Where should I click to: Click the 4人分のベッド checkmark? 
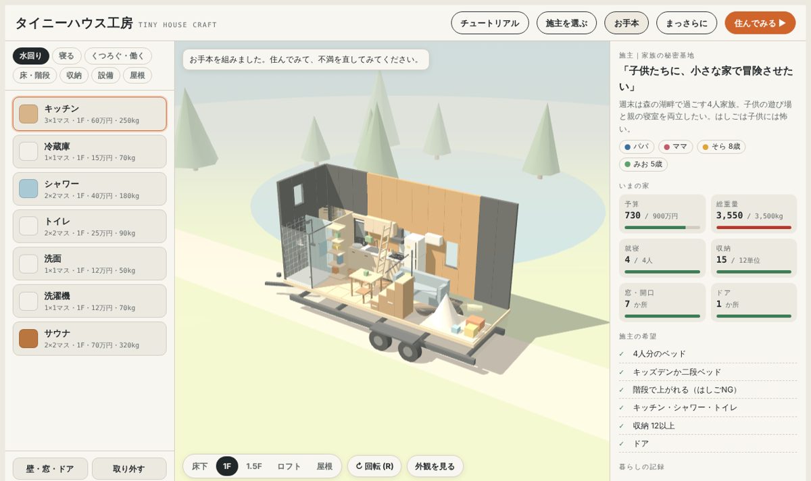point(622,354)
